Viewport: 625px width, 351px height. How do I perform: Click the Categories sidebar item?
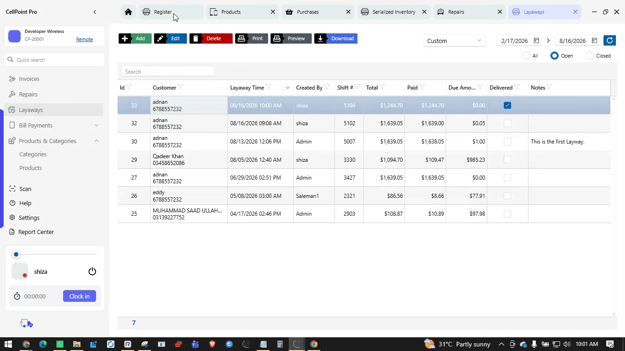tap(33, 154)
